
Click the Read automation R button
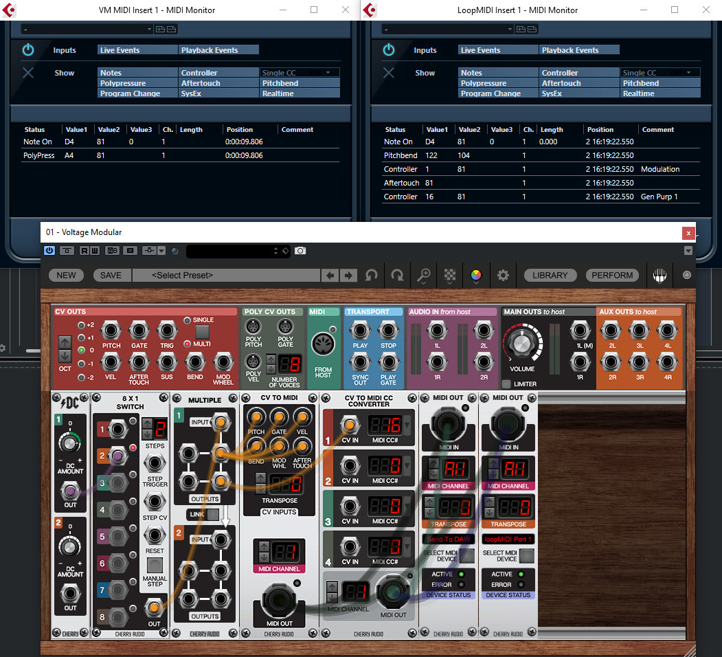pos(84,251)
